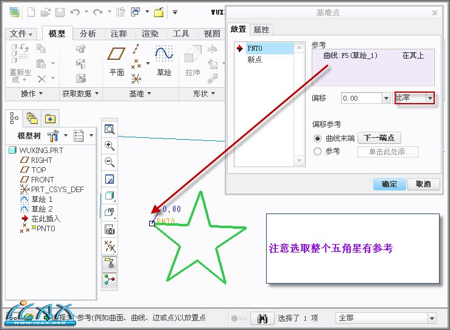Open the offset value 0.00 dropdown arrow
Image resolution: width=450 pixels, height=330 pixels.
tap(386, 98)
